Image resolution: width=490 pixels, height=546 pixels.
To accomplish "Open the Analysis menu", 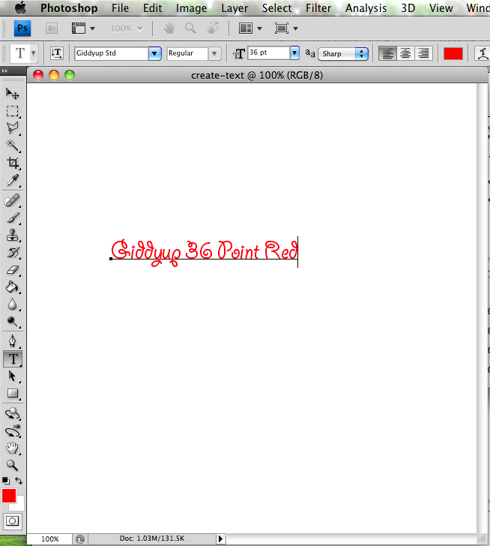I will coord(366,8).
